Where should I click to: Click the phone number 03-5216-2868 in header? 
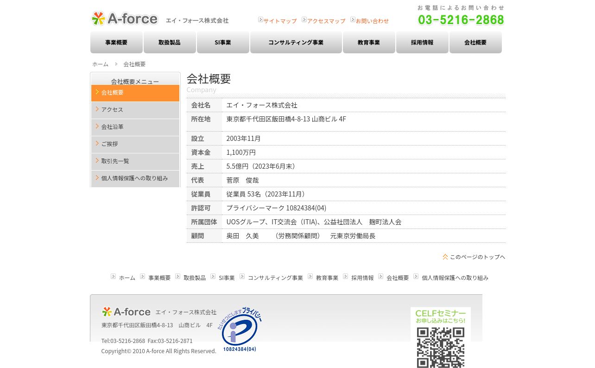461,19
